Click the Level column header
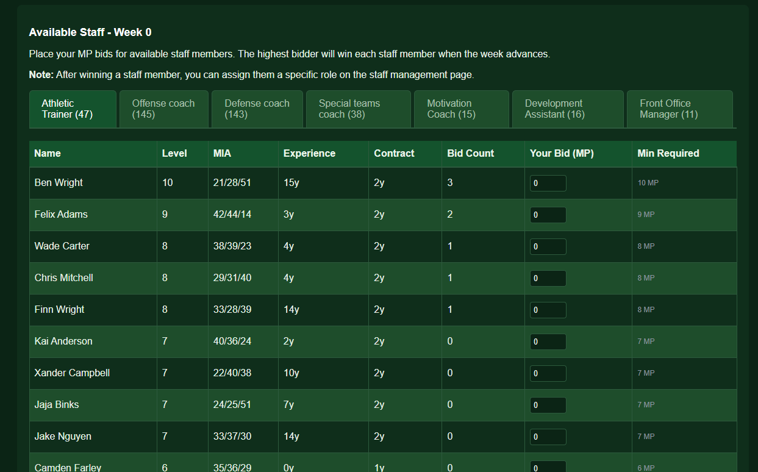The width and height of the screenshot is (758, 472). coord(174,154)
